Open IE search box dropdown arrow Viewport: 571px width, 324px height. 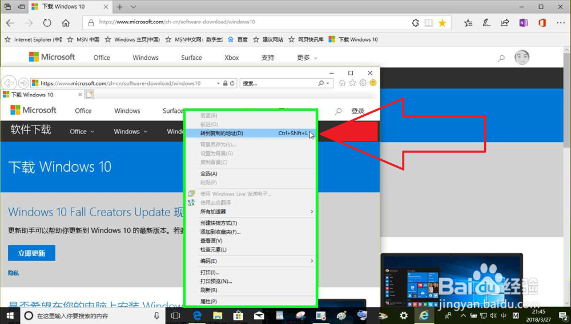pos(328,83)
